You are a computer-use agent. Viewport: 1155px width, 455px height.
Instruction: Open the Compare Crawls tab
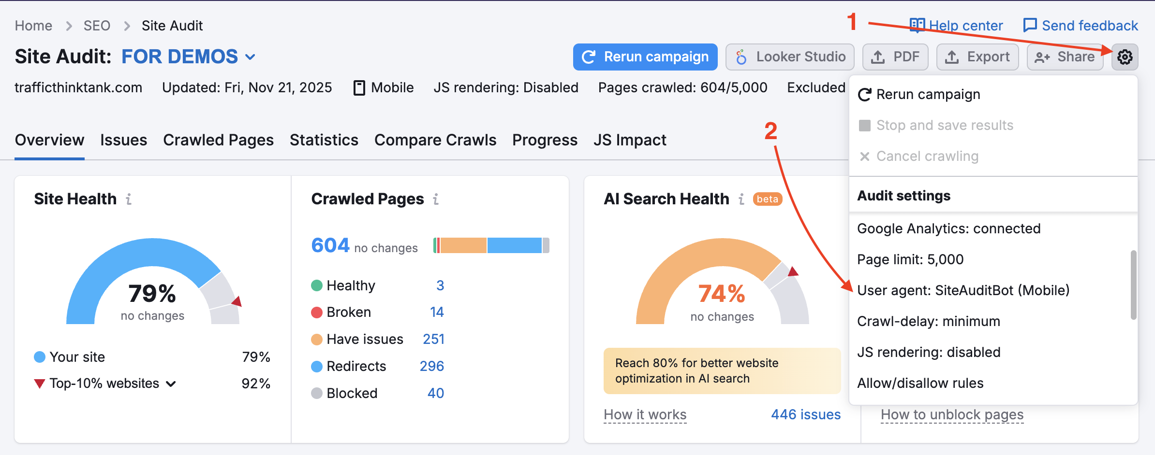(435, 140)
